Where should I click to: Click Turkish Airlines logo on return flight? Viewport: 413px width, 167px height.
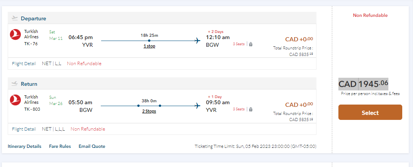[15, 100]
